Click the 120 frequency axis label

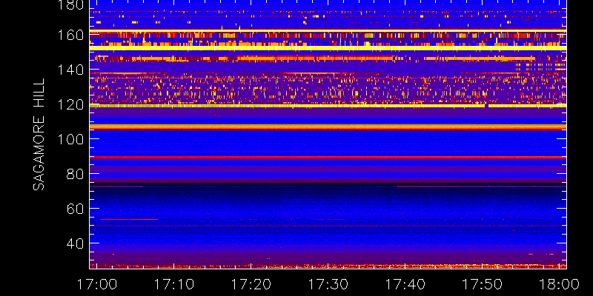[x=70, y=104]
